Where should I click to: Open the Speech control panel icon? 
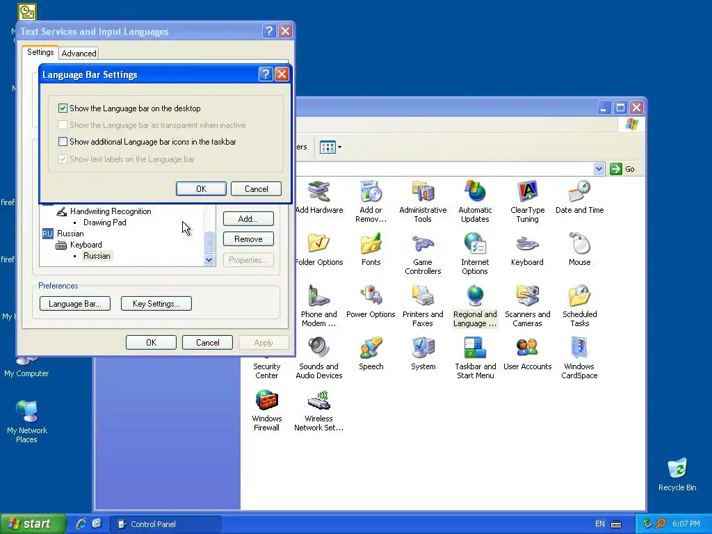[x=371, y=354]
